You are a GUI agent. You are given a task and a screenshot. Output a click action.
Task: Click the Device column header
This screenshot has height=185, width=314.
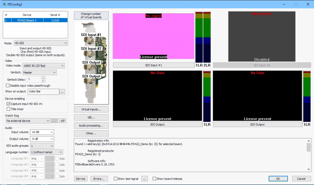[x=27, y=15]
